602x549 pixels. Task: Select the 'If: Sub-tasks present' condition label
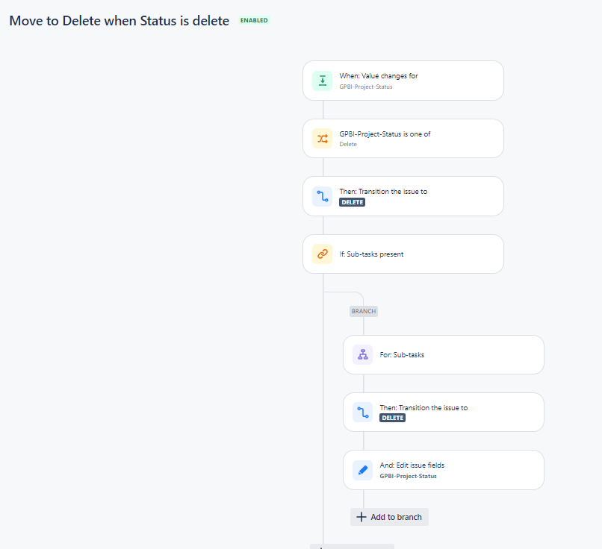[x=371, y=254]
